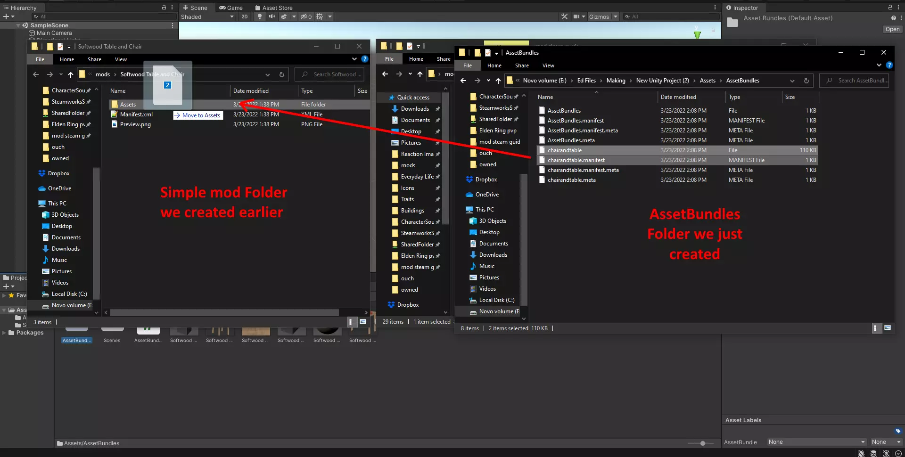The height and width of the screenshot is (457, 905).
Task: Open the Asset Store tab
Action: click(x=274, y=8)
